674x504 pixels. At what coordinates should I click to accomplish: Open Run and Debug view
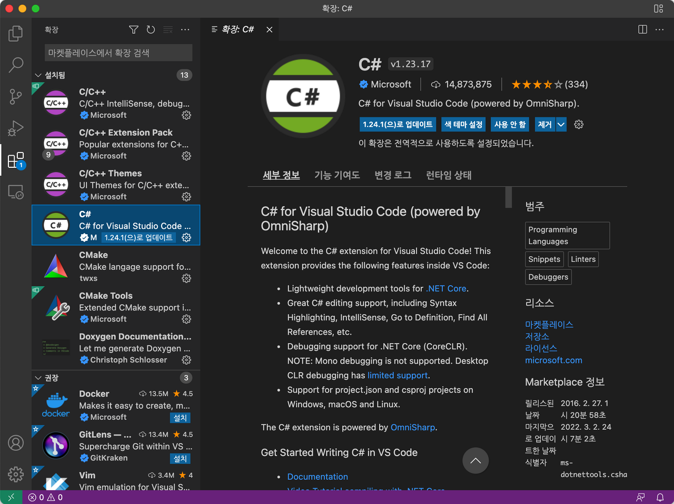(x=16, y=128)
